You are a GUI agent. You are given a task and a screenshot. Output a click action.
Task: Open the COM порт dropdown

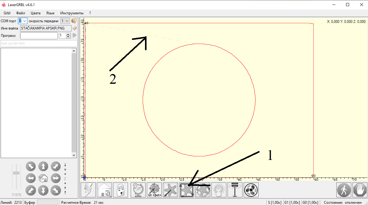pyautogui.click(x=22, y=21)
